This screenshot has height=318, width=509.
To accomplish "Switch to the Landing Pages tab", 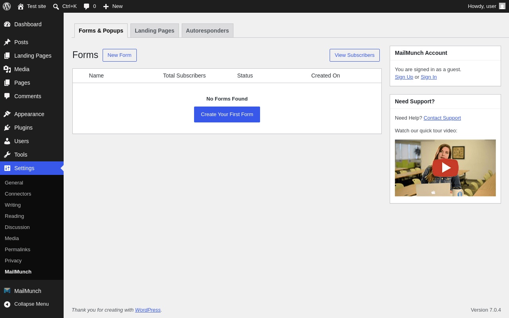I will 155,31.
